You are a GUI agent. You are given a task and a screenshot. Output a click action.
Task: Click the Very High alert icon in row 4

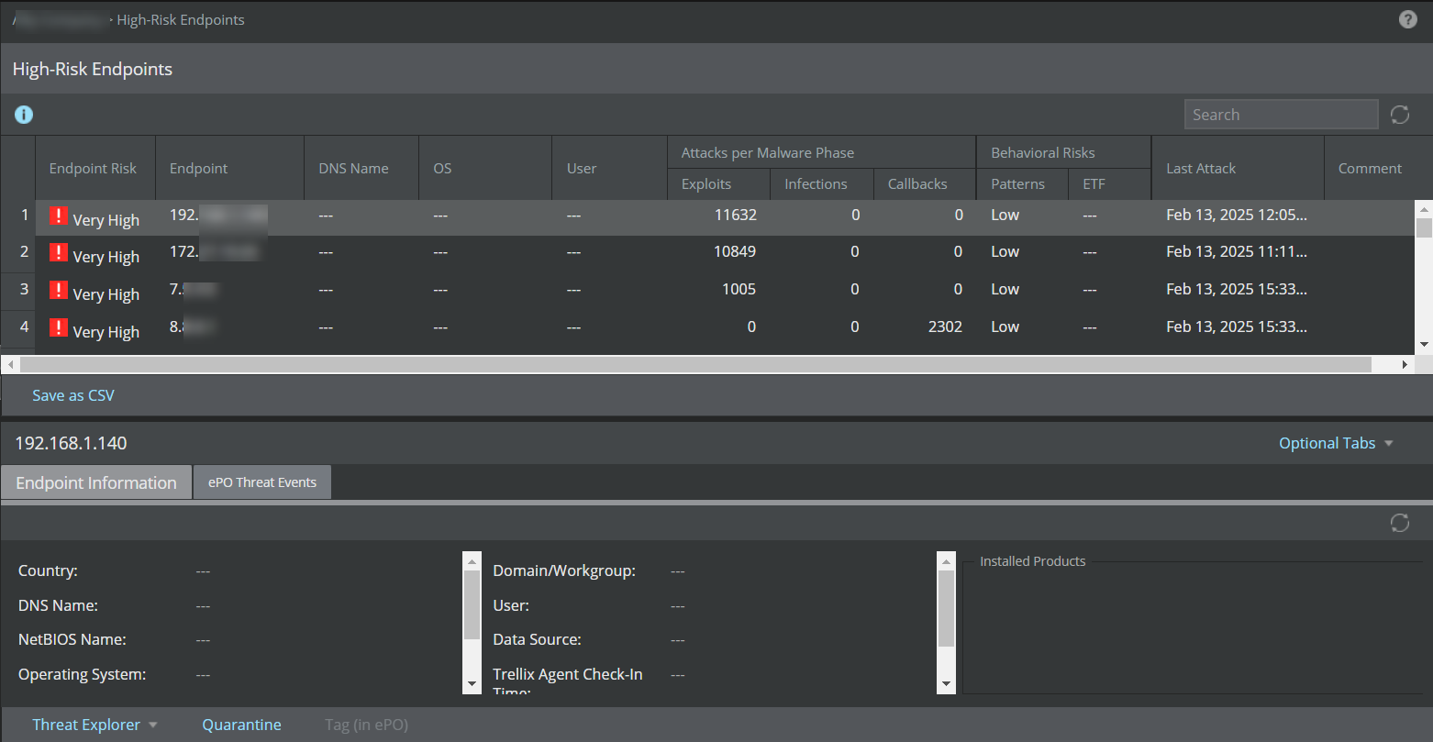pos(59,328)
